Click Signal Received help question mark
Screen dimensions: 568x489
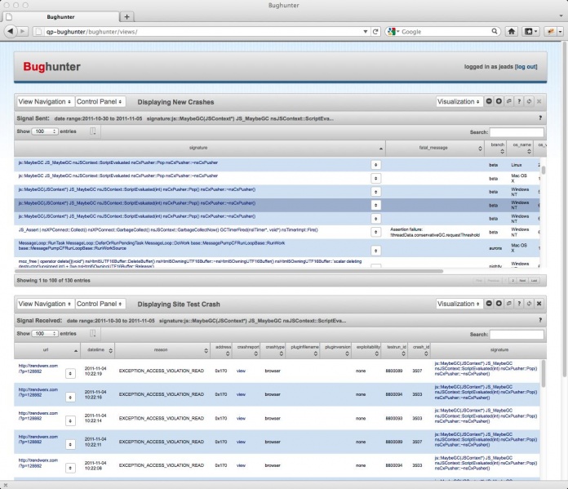540,320
